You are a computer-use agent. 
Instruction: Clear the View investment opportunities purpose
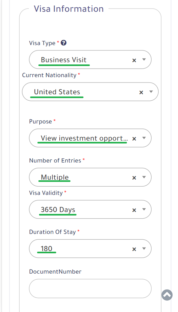click(x=134, y=139)
